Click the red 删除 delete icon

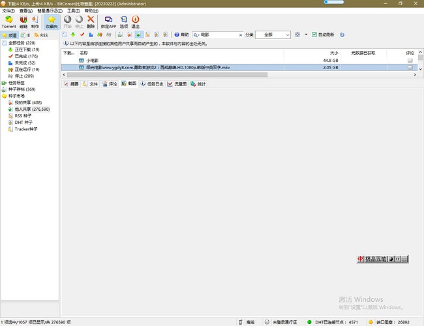tap(91, 22)
